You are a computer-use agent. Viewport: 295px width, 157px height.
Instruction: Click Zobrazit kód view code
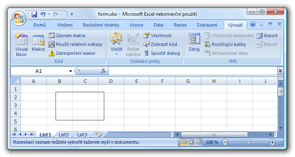coord(160,44)
